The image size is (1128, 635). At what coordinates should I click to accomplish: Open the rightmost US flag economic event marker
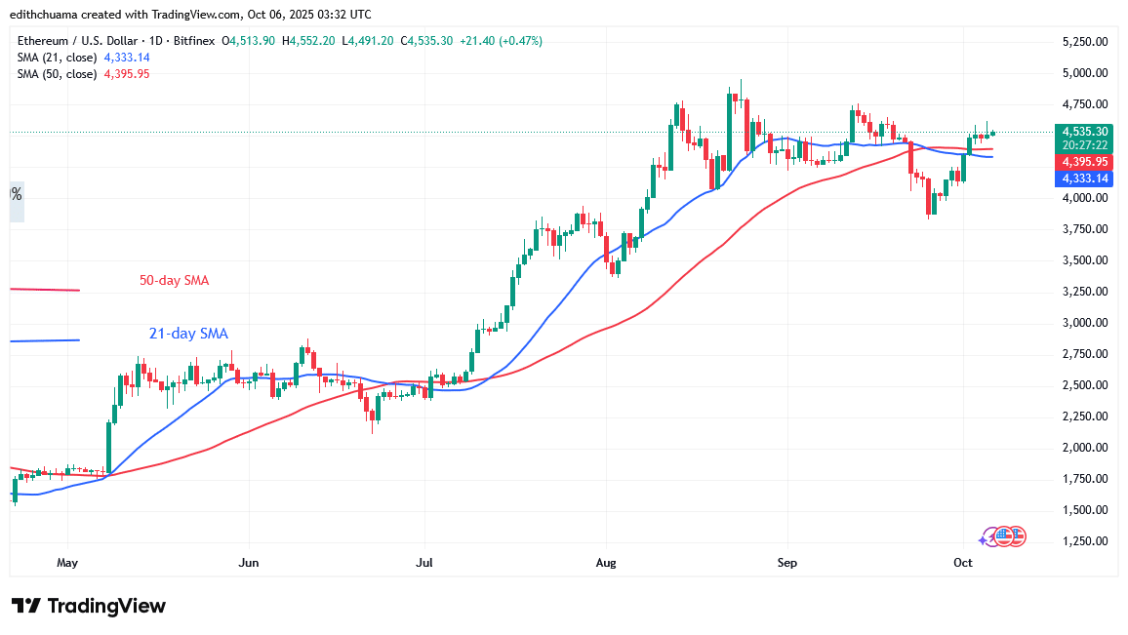(x=1018, y=535)
